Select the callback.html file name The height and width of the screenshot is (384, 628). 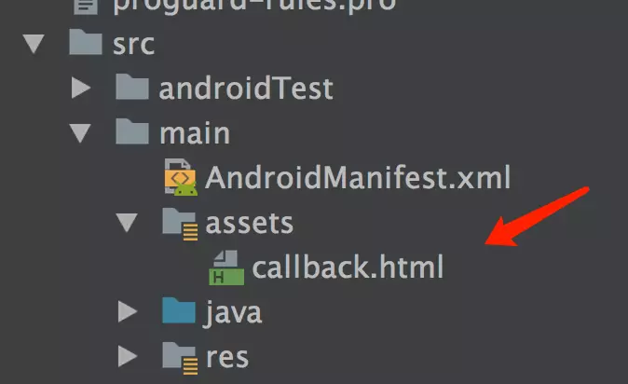click(x=348, y=267)
